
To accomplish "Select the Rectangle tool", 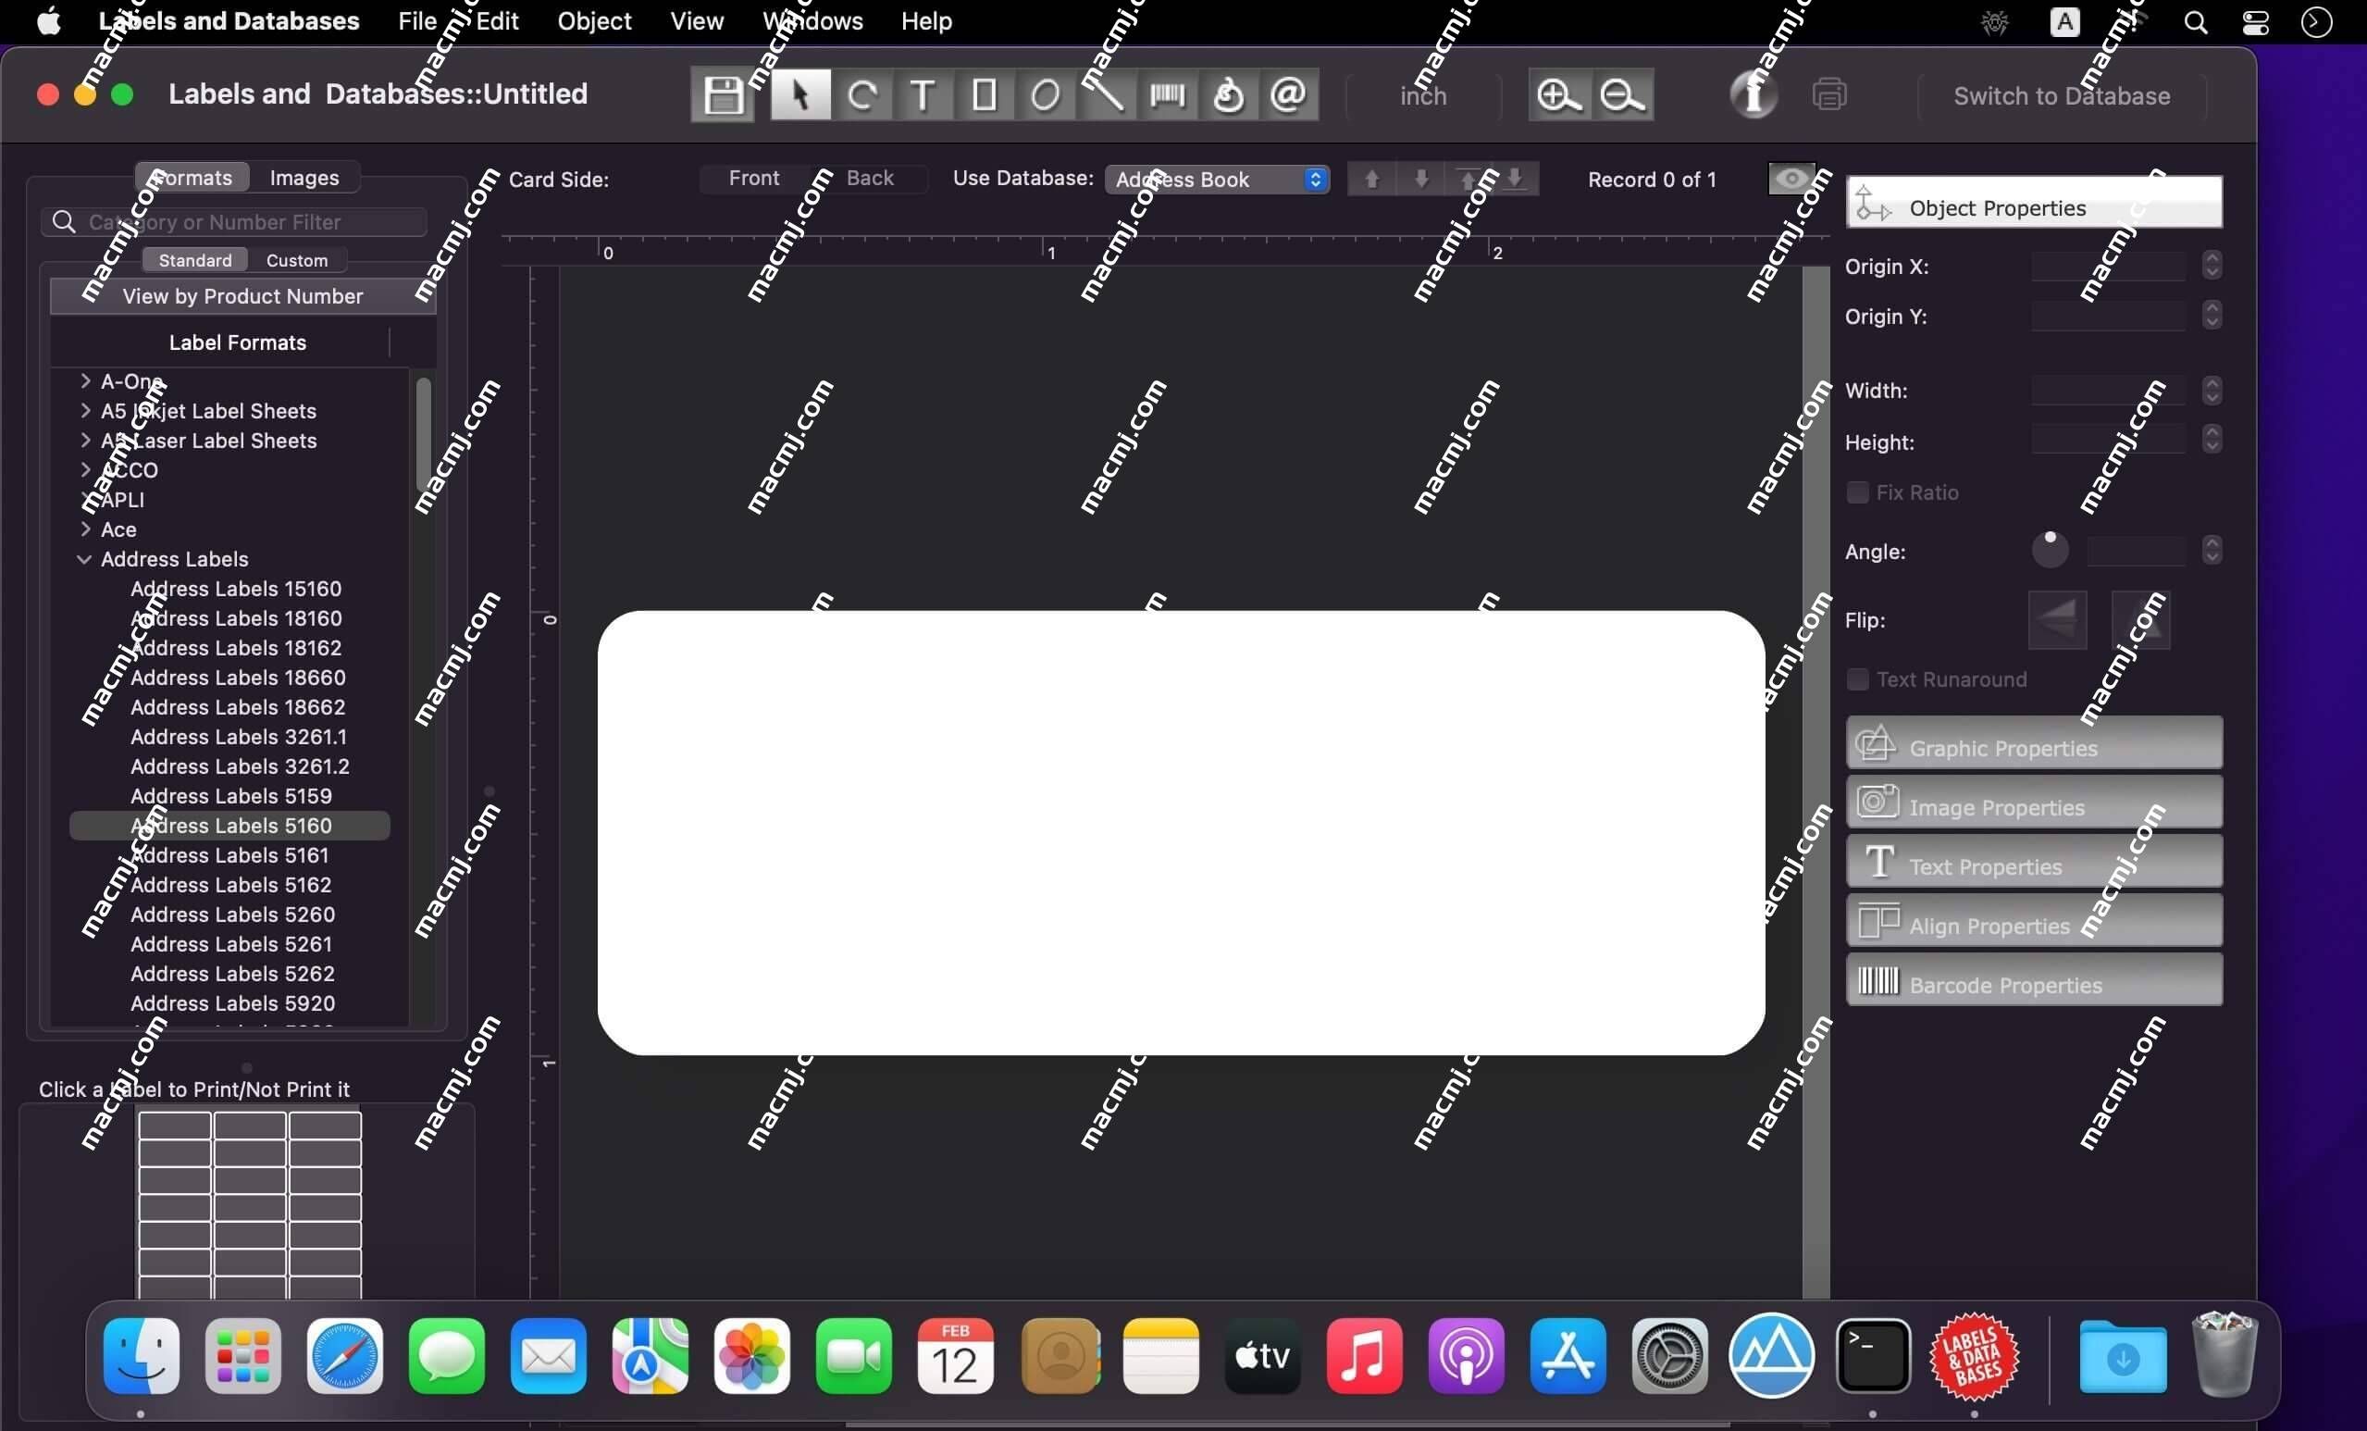I will point(983,94).
